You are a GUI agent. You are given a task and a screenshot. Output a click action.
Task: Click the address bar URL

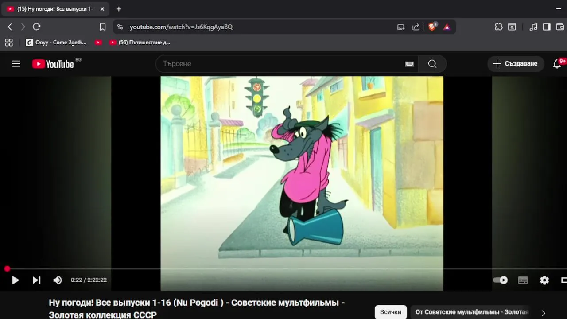point(181,27)
